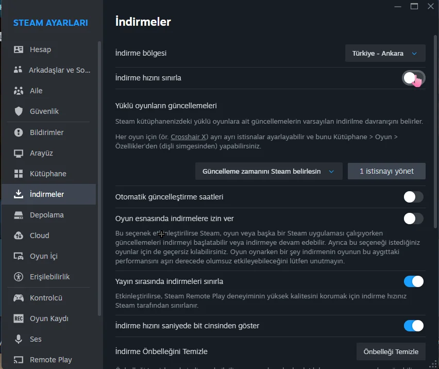This screenshot has width=439, height=369.
Task: Open the Türkiye - Ankara region dropdown
Action: tap(385, 53)
